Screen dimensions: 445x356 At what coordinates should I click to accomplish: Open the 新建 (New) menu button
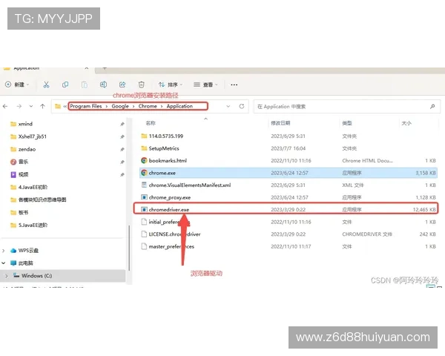17,85
